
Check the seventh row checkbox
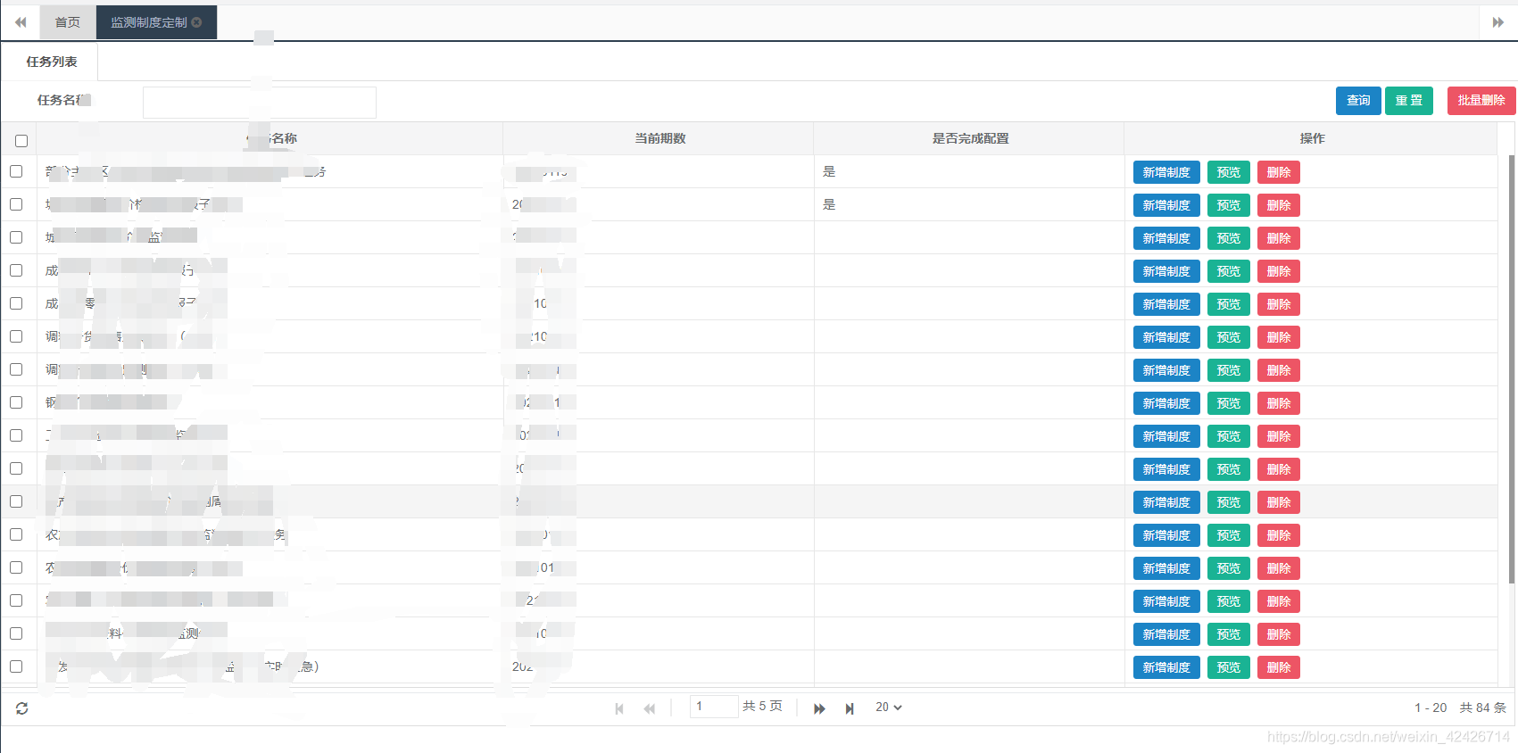(16, 369)
